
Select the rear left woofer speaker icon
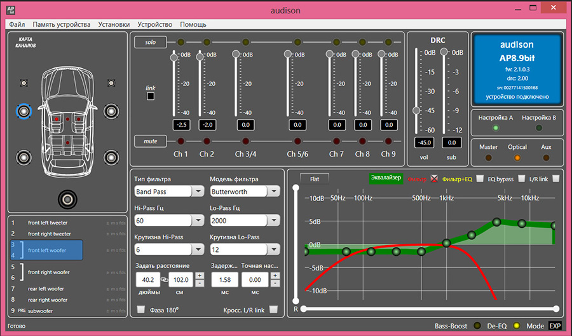point(24,157)
